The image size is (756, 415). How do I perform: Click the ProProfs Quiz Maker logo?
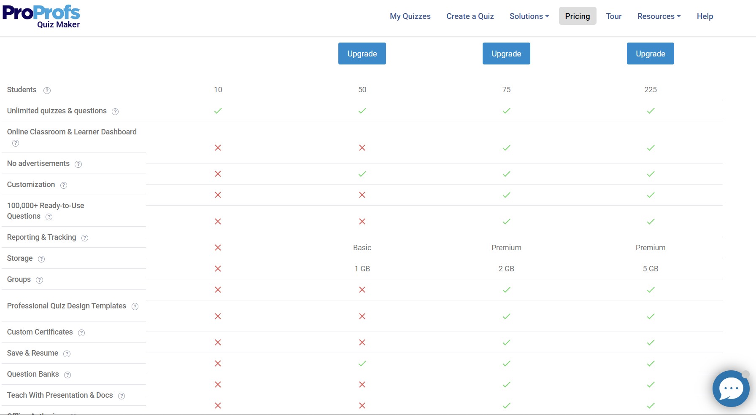click(41, 17)
